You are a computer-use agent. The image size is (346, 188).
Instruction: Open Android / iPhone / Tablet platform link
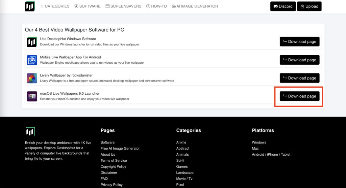tap(271, 155)
